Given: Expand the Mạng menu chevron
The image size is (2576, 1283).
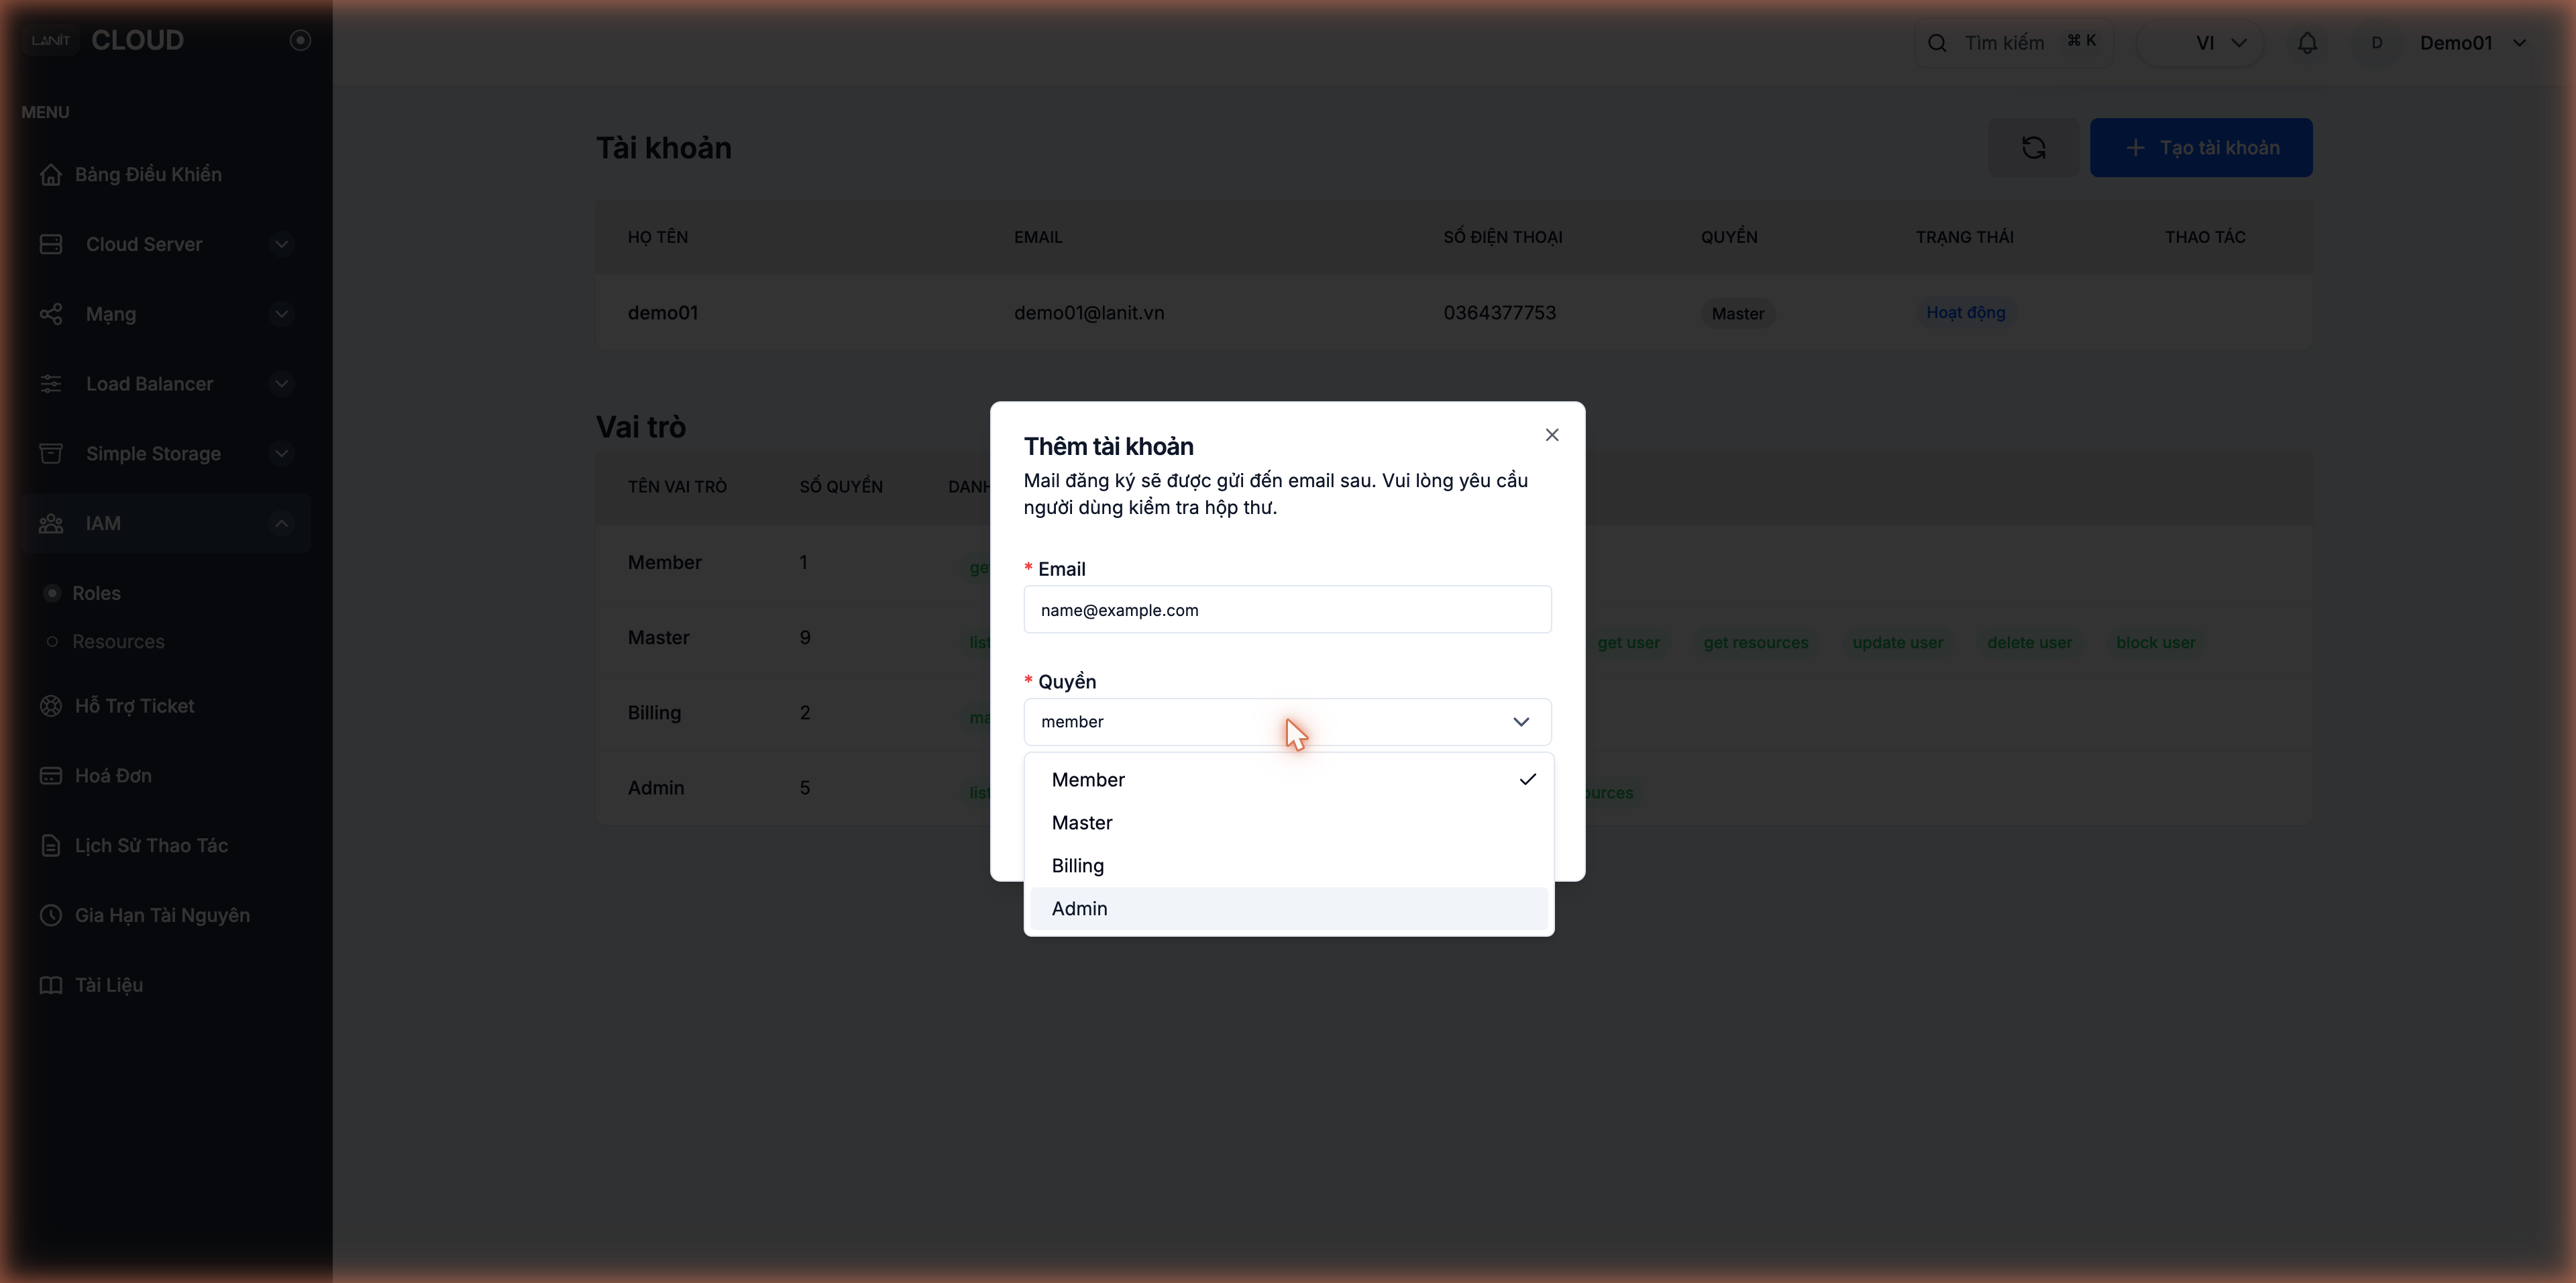Looking at the screenshot, I should tap(282, 314).
